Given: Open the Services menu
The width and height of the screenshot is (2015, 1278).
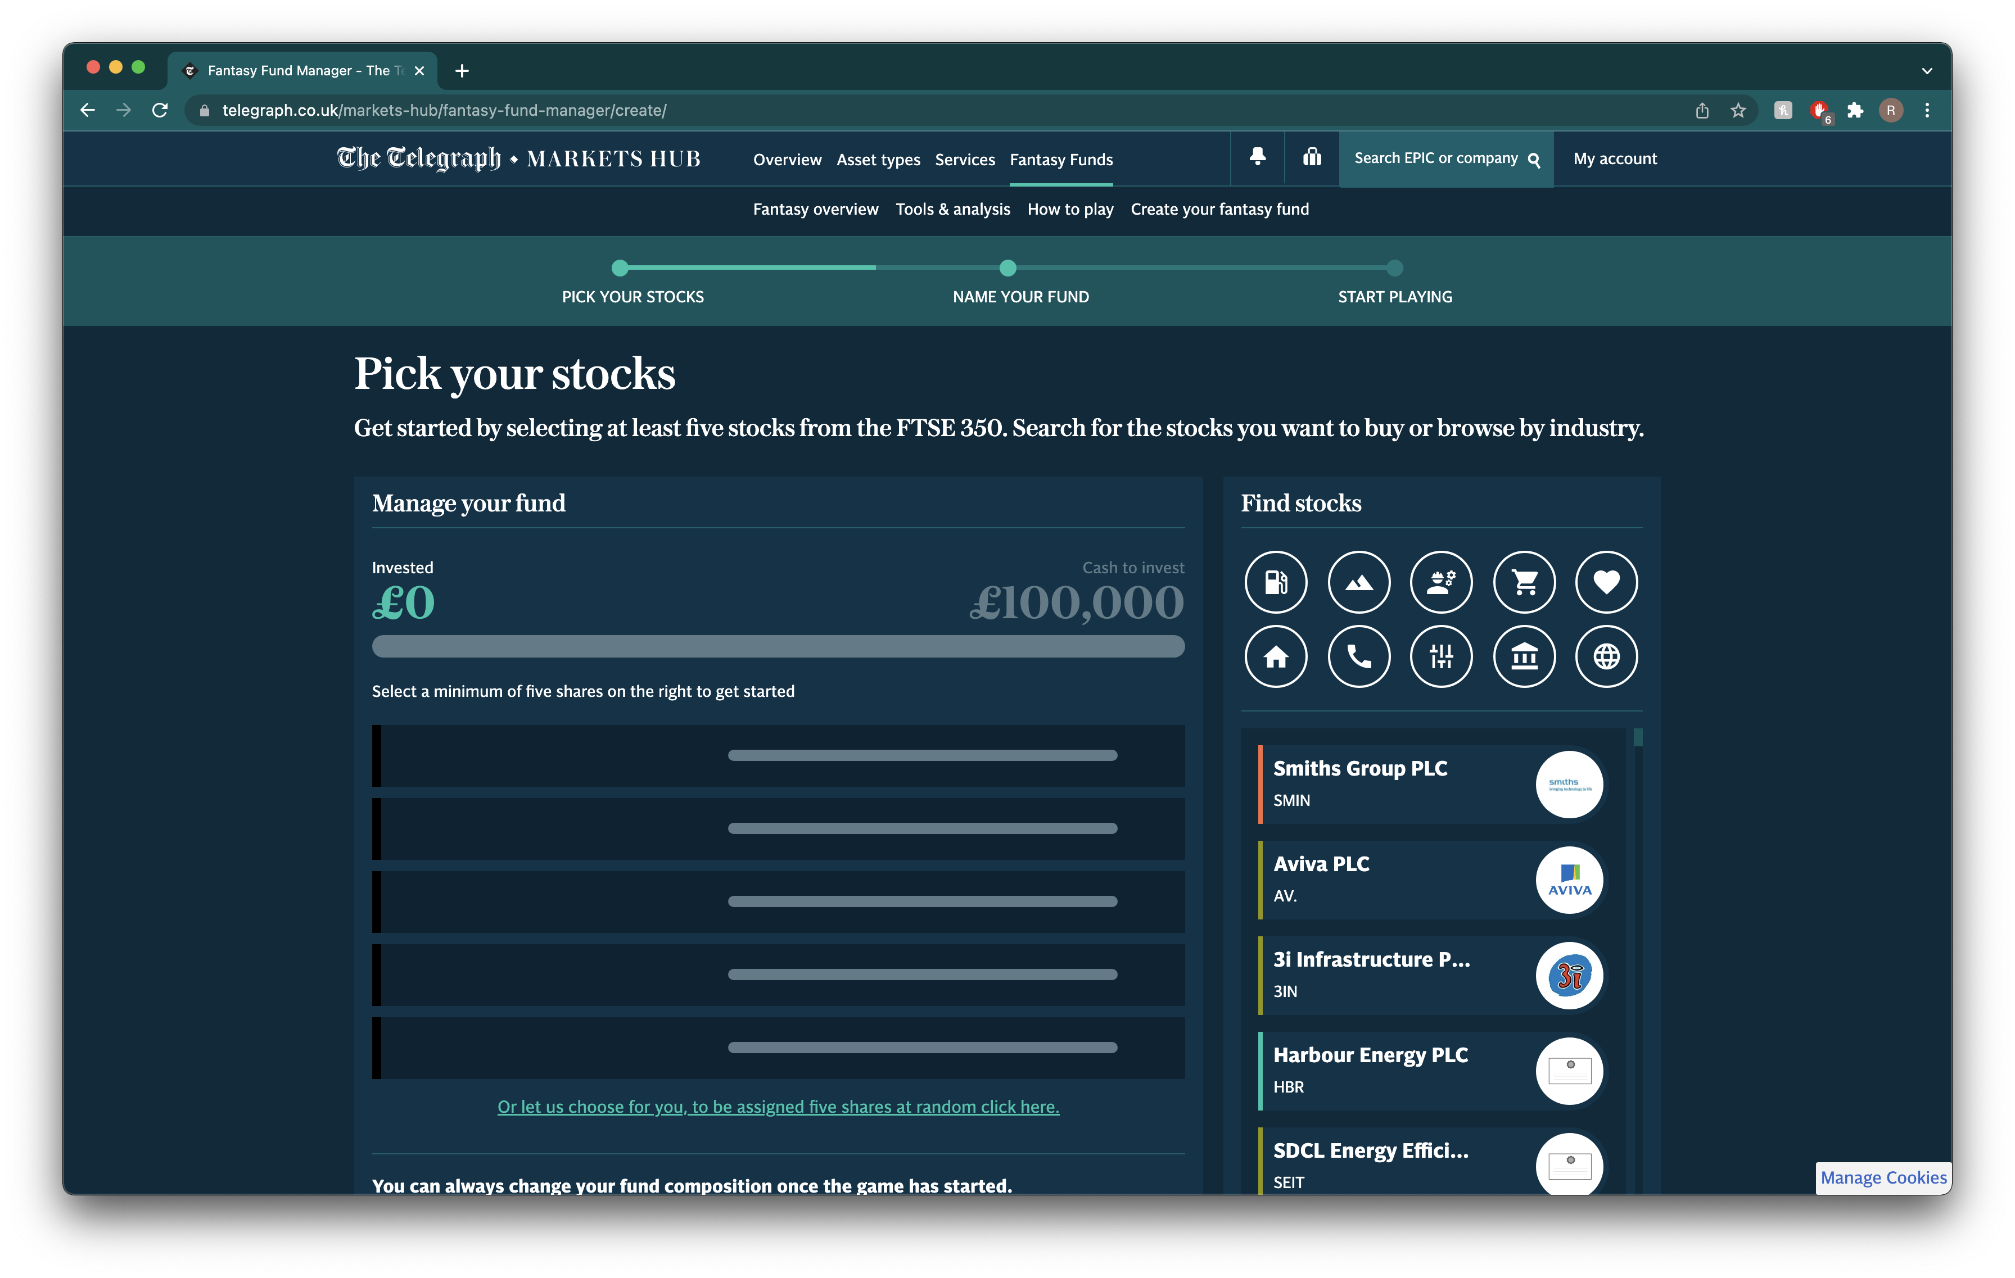Looking at the screenshot, I should coord(965,160).
